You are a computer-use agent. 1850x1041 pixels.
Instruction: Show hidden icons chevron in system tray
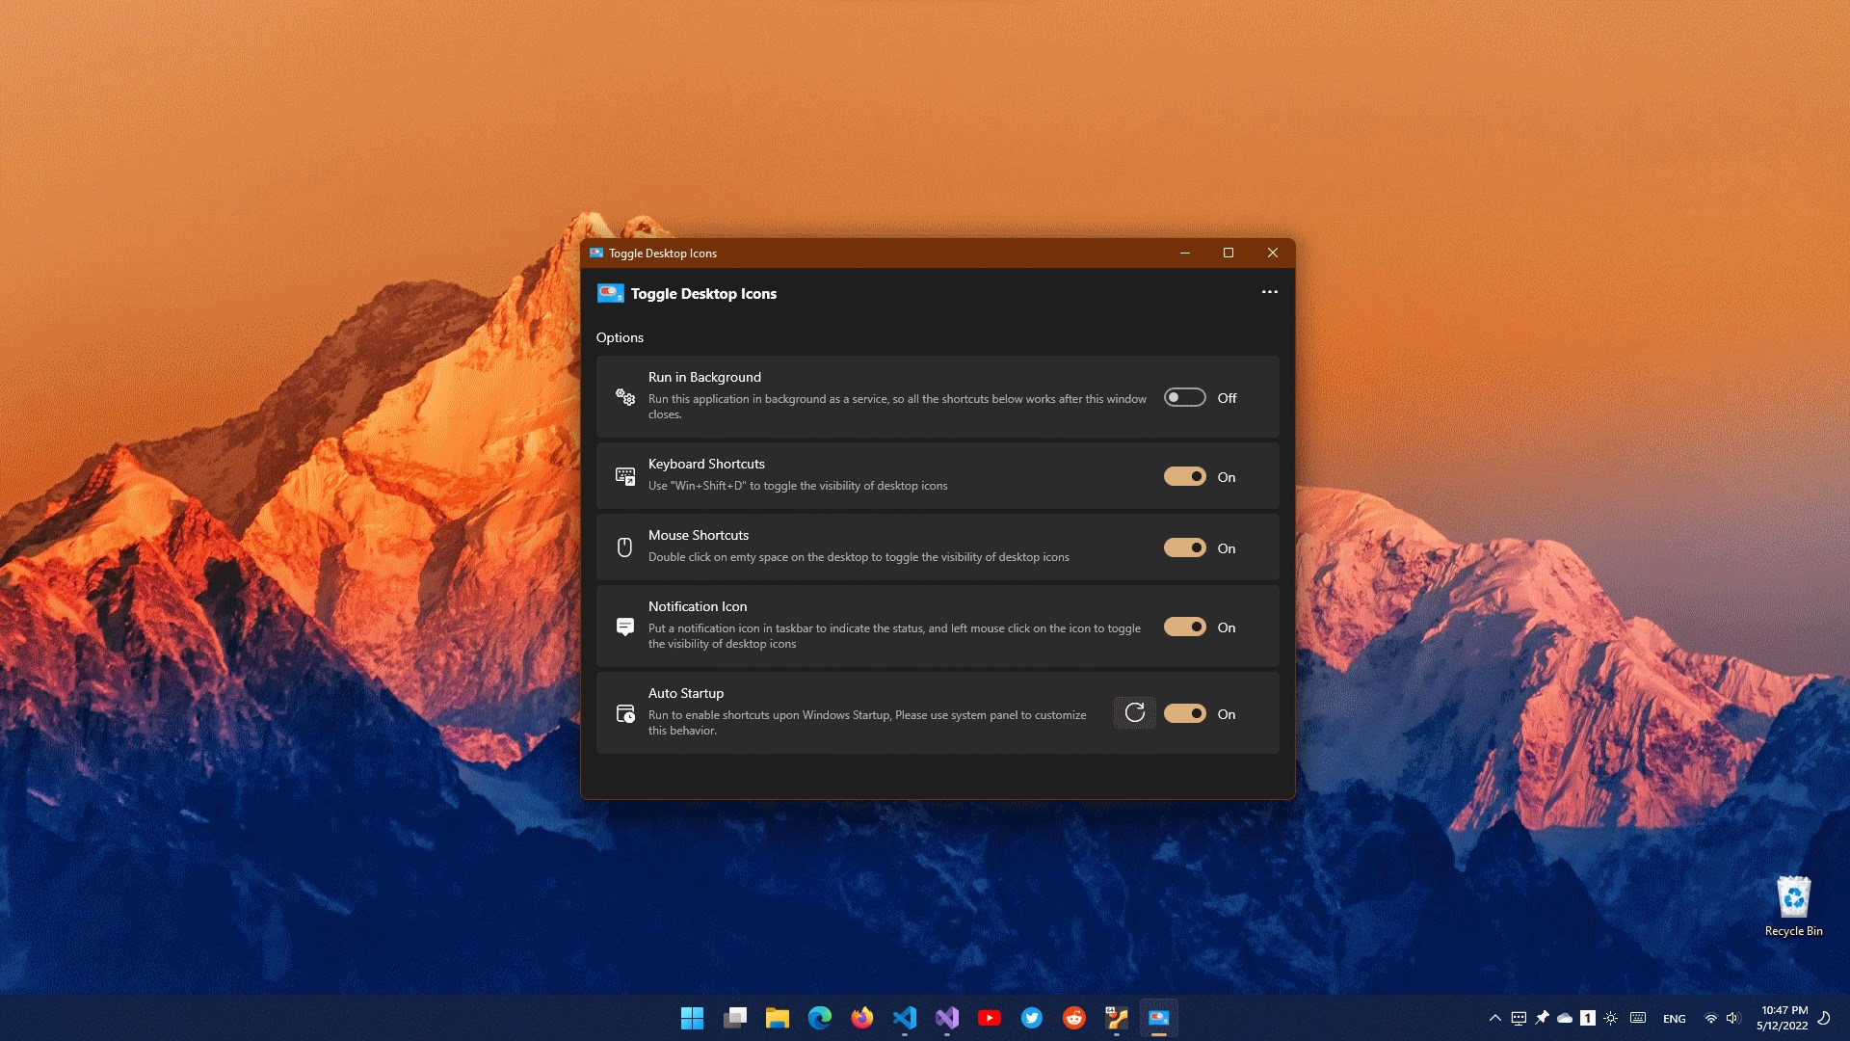[1494, 1018]
